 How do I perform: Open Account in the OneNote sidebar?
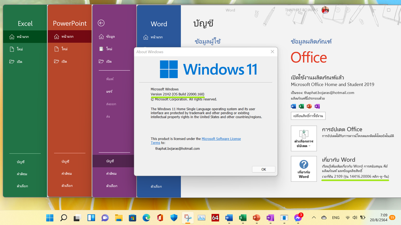coord(114,161)
